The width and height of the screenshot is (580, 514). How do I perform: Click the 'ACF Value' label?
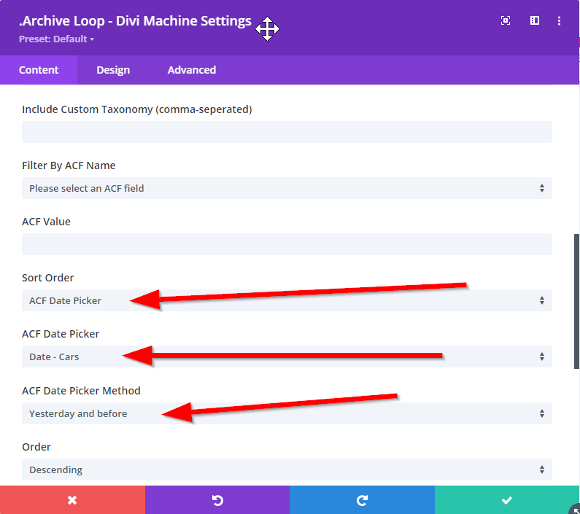[x=46, y=222]
